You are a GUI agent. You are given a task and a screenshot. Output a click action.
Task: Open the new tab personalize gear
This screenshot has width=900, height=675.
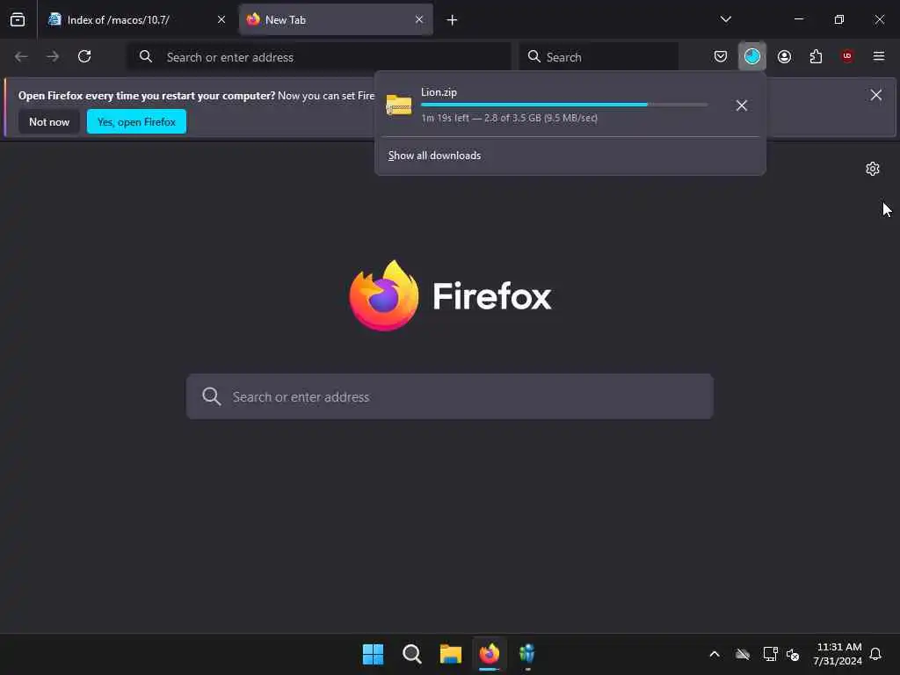click(x=873, y=169)
